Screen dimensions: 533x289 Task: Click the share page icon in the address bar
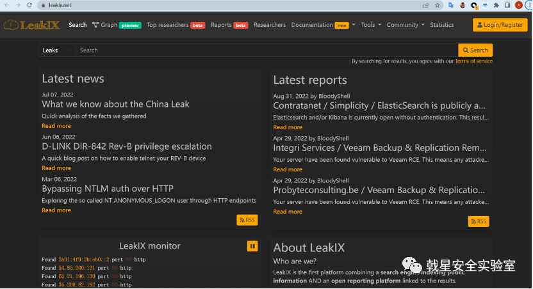click(x=426, y=5)
